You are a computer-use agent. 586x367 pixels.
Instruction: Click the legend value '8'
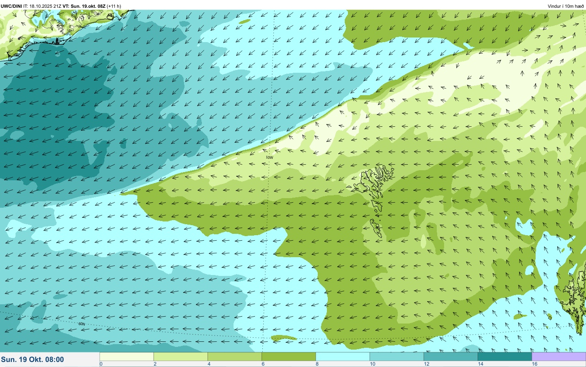click(317, 364)
